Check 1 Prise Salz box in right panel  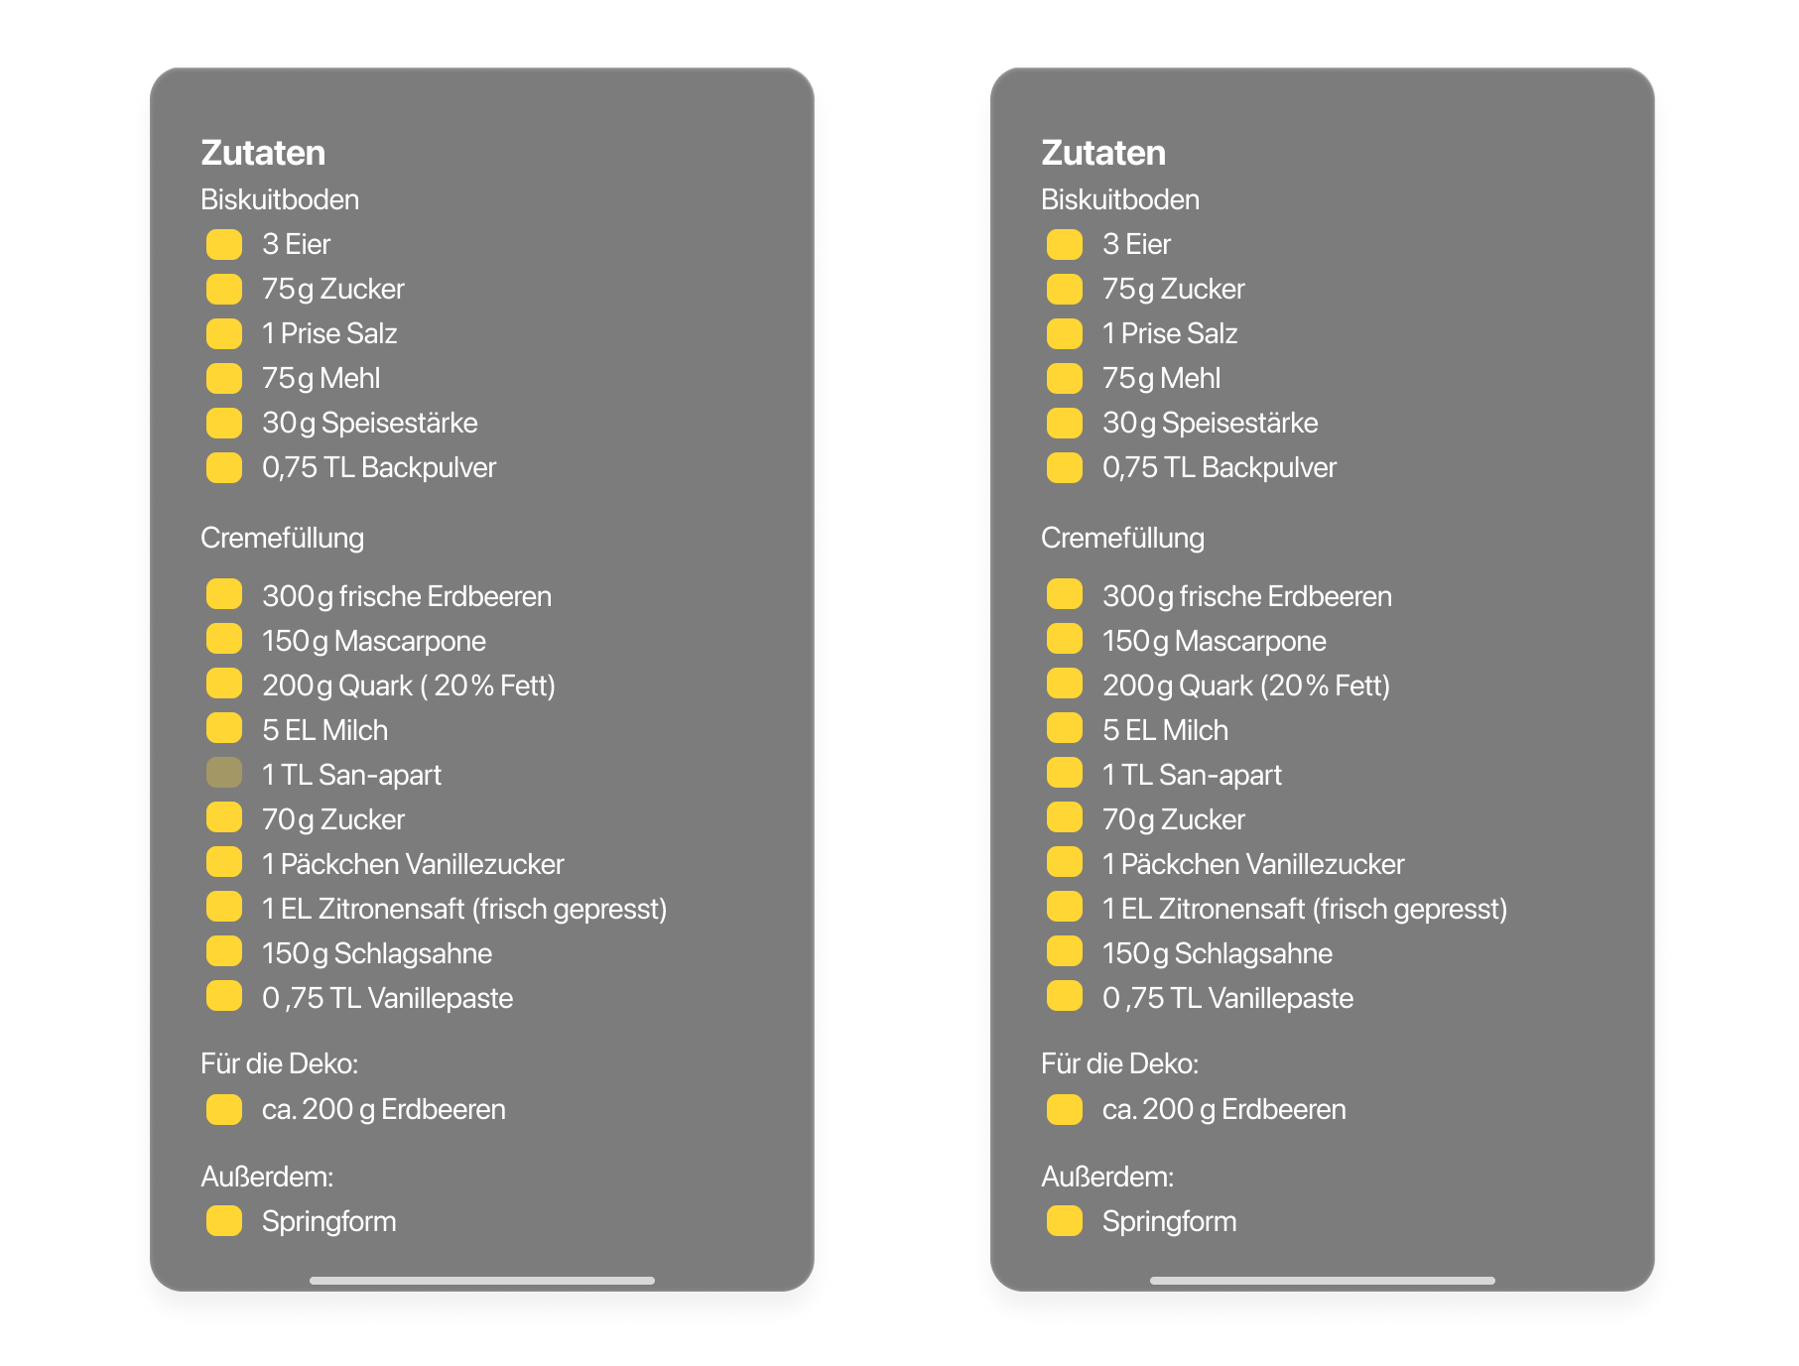pos(1065,333)
